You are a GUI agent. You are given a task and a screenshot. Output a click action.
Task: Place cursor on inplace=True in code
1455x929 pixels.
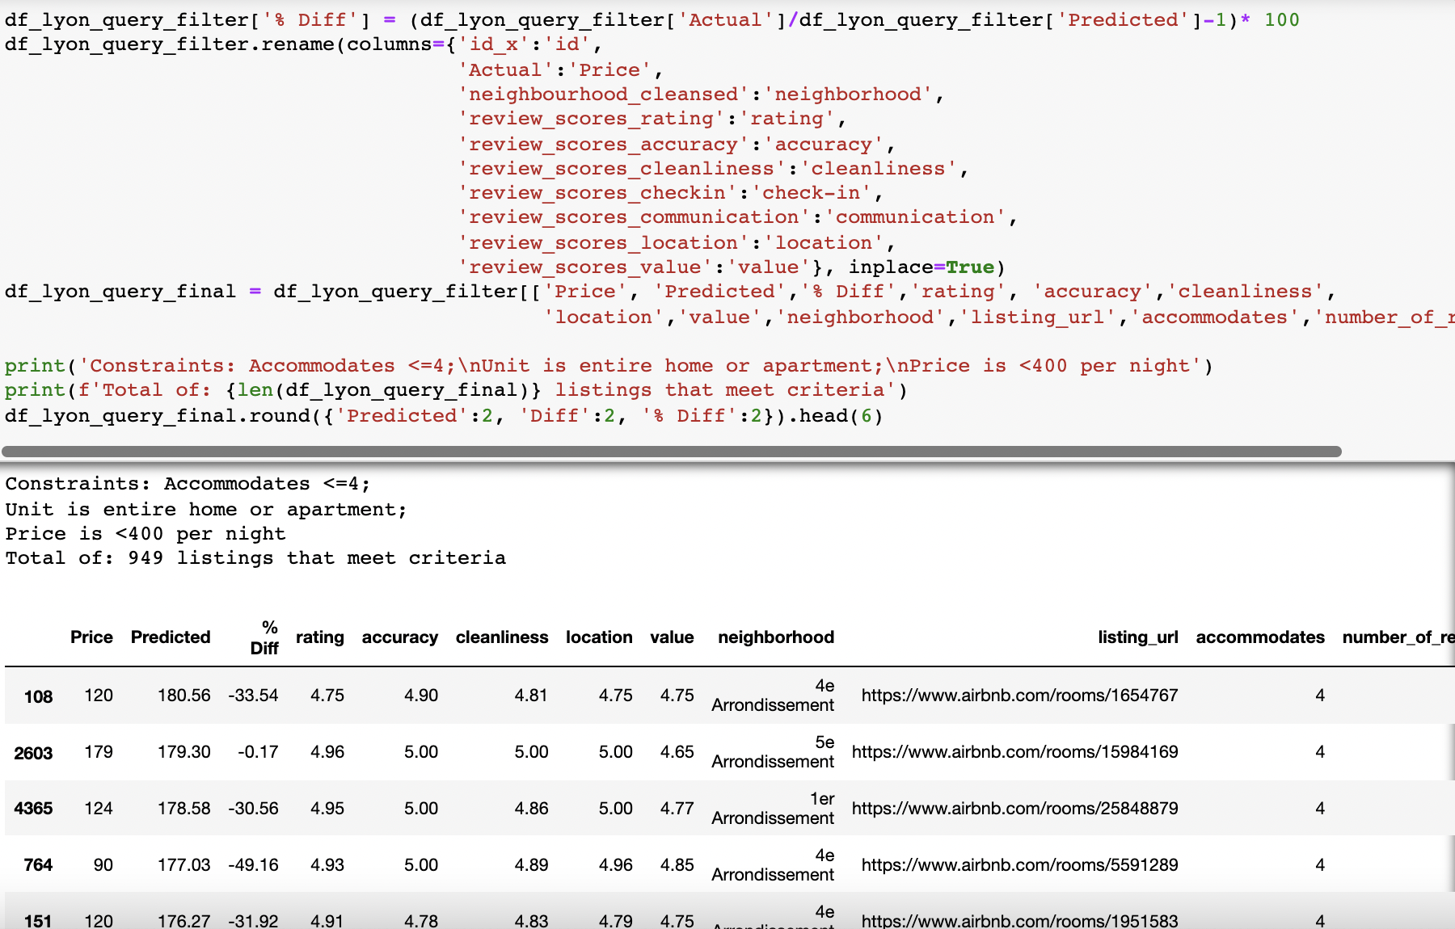click(x=921, y=267)
